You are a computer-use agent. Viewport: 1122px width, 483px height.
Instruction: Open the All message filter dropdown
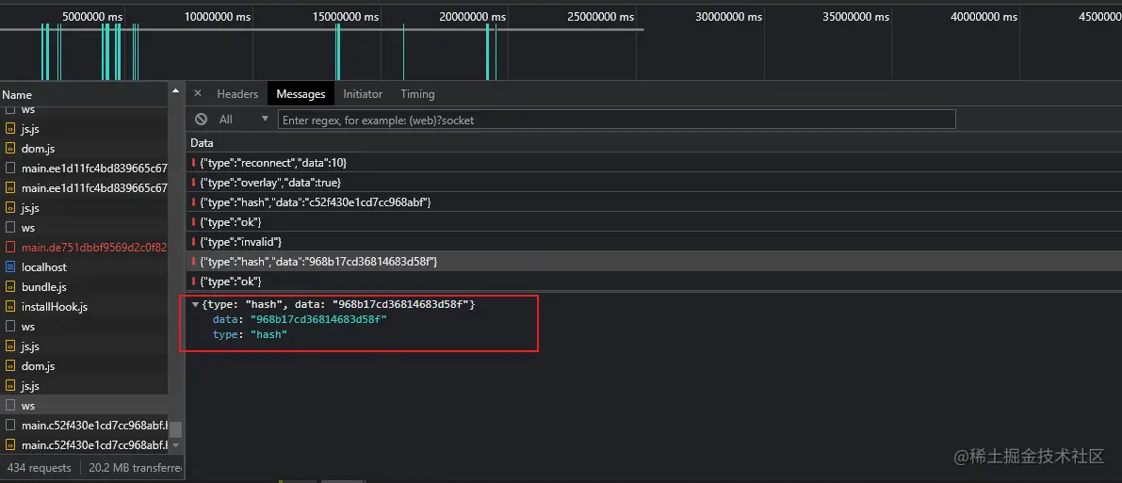243,120
